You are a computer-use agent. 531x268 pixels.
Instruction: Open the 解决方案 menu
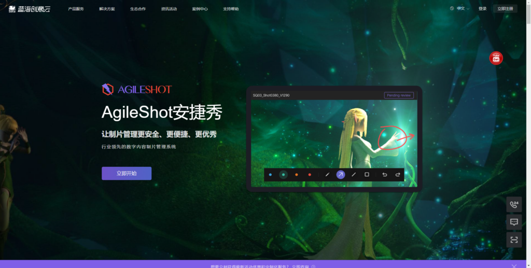107,9
